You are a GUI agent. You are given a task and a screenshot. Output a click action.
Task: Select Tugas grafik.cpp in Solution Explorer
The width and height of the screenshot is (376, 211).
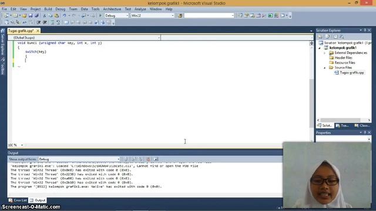[352, 73]
